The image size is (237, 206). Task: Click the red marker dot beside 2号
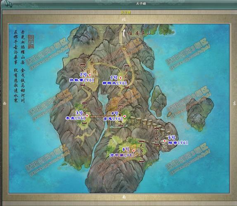click(90, 75)
